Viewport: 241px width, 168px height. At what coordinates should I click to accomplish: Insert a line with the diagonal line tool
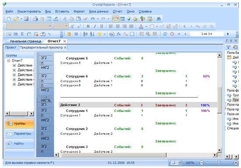pos(49,34)
